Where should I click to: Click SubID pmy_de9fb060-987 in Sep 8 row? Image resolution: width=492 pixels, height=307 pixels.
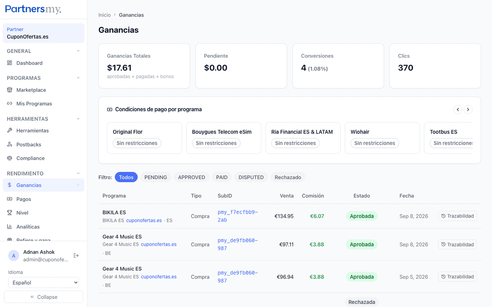(238, 244)
